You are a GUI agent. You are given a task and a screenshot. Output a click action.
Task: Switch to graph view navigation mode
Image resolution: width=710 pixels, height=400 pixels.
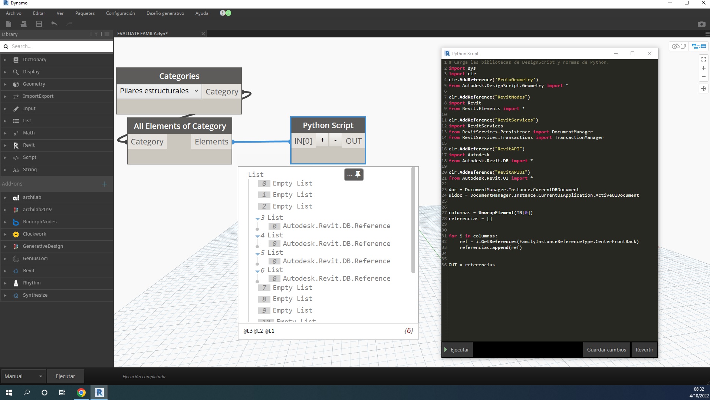[699, 46]
